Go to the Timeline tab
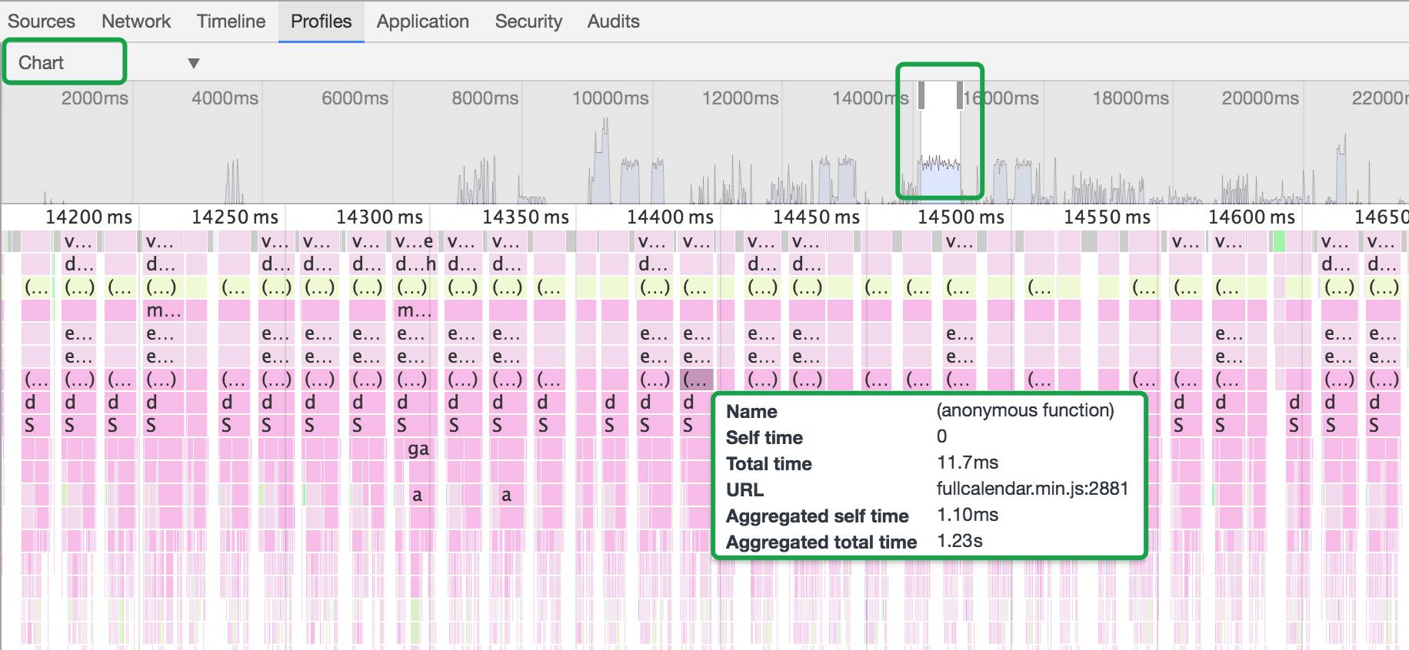 231,22
